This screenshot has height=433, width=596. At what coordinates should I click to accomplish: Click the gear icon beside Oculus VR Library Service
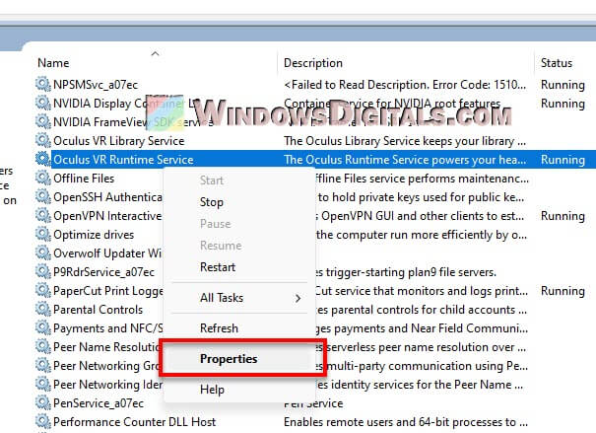(x=43, y=141)
